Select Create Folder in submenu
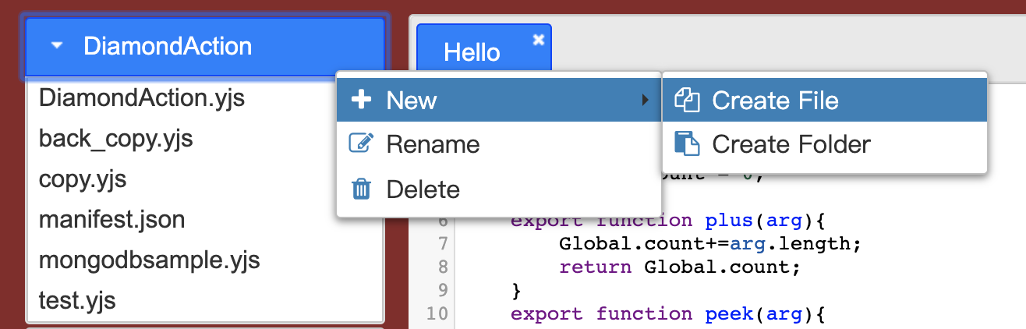This screenshot has width=1026, height=329. point(791,144)
